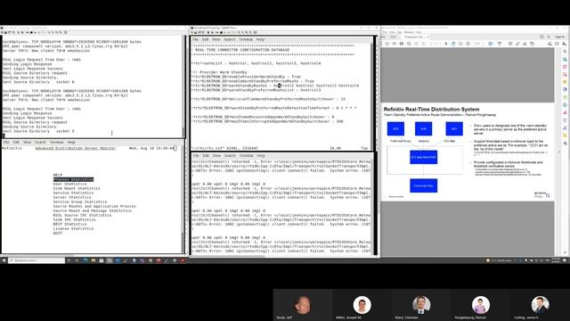This screenshot has height=321, width=570.
Task: Select 'Sink IPC Statistics' in the monitor menu
Action: click(75, 219)
